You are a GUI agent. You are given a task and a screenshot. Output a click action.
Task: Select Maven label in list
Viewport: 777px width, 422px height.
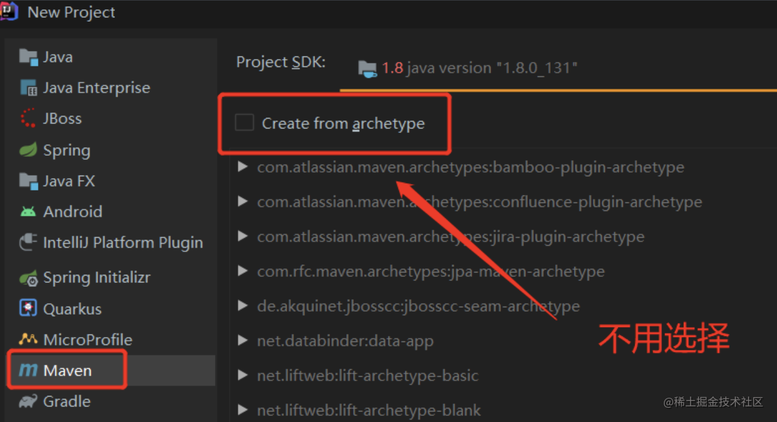coord(67,370)
